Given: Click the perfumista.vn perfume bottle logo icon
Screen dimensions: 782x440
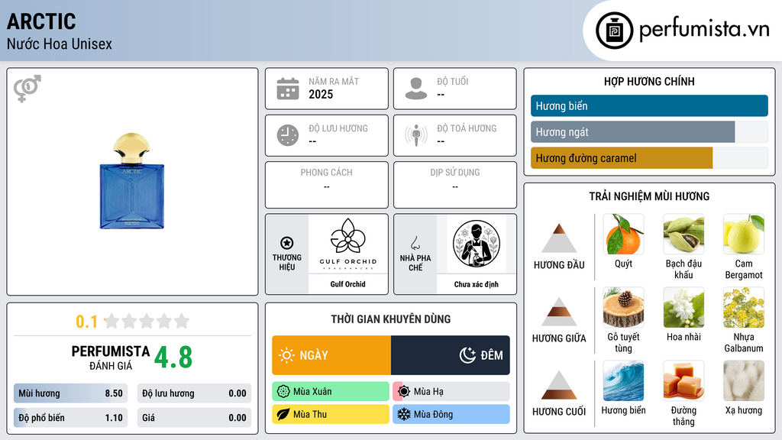Looking at the screenshot, I should click(614, 31).
